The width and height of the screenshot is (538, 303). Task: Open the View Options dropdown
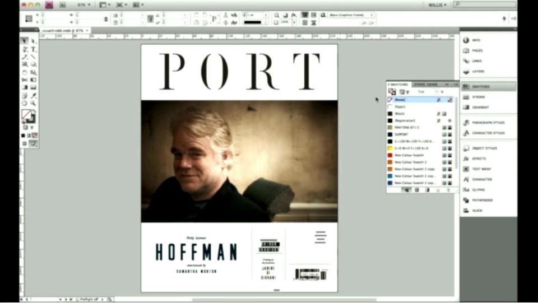104,5
